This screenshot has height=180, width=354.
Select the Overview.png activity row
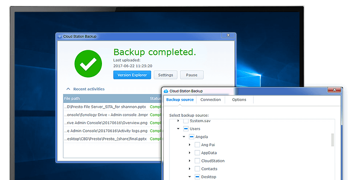pos(113,123)
